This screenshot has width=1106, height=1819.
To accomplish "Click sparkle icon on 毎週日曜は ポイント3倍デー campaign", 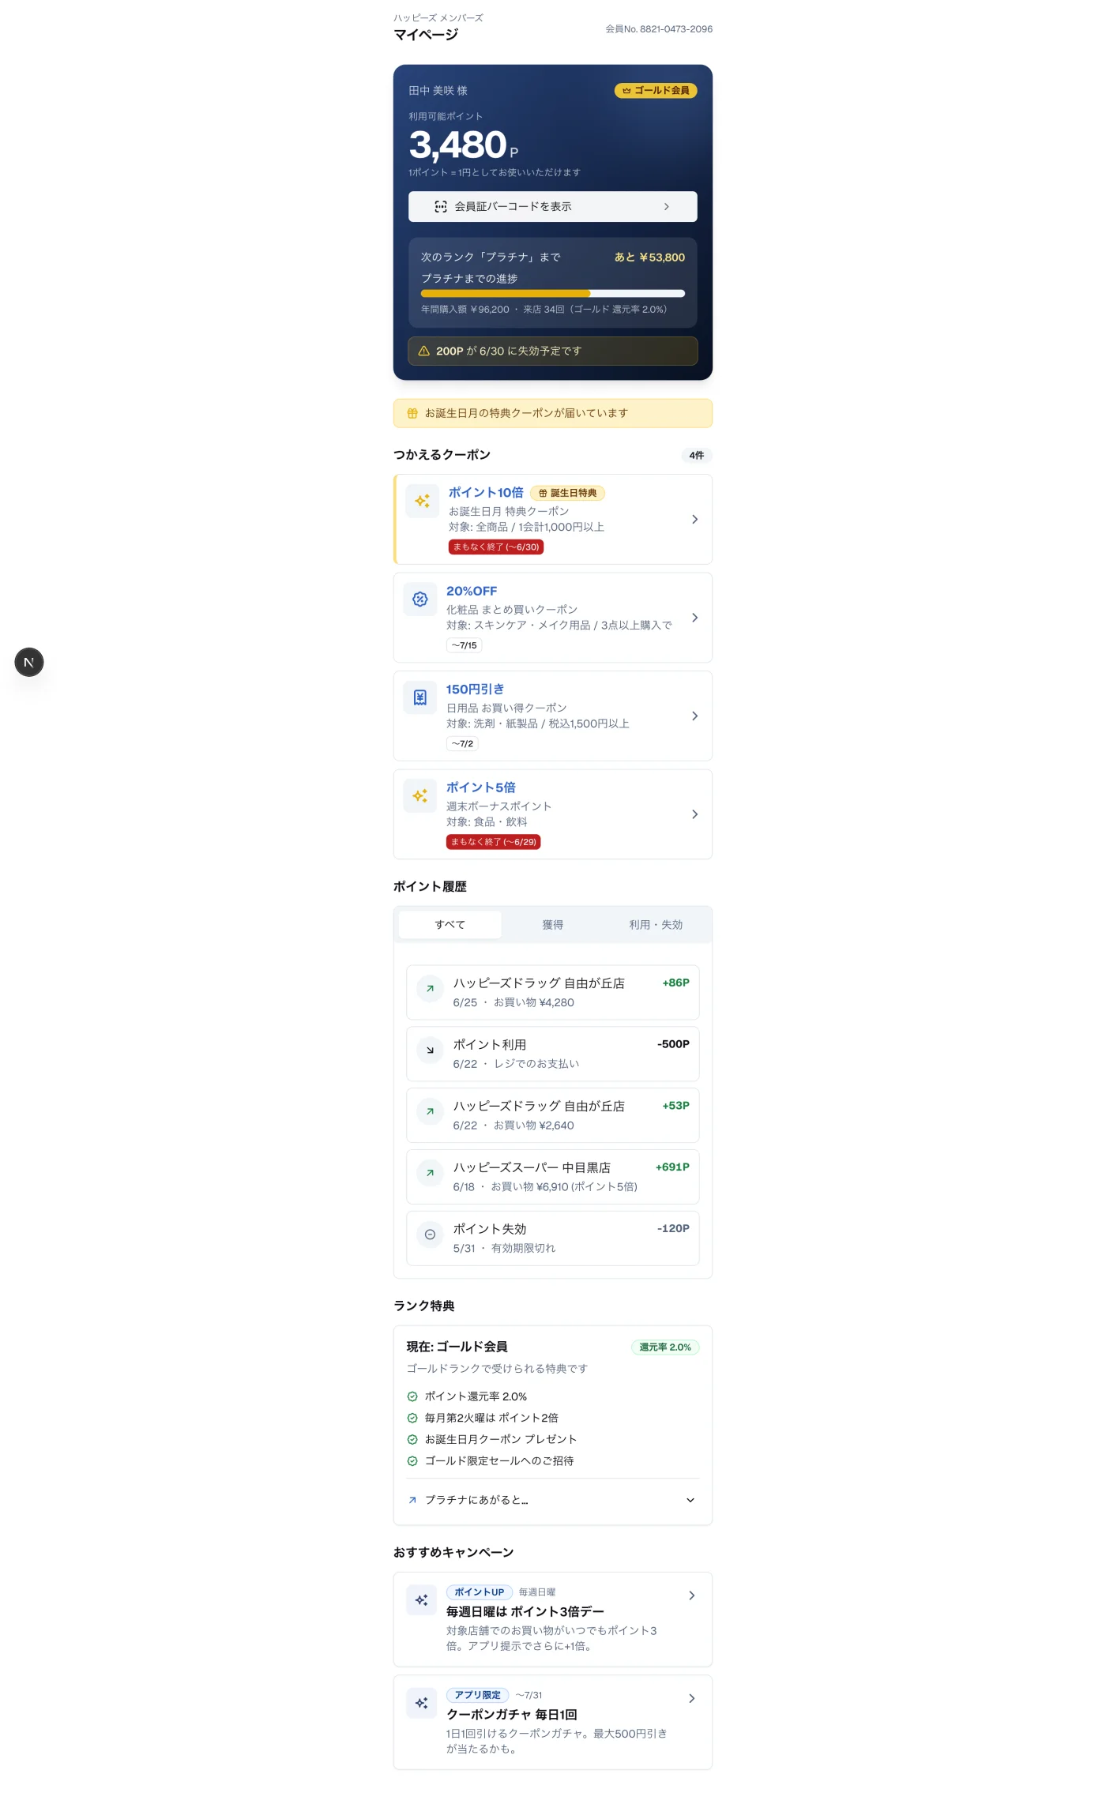I will click(422, 1600).
